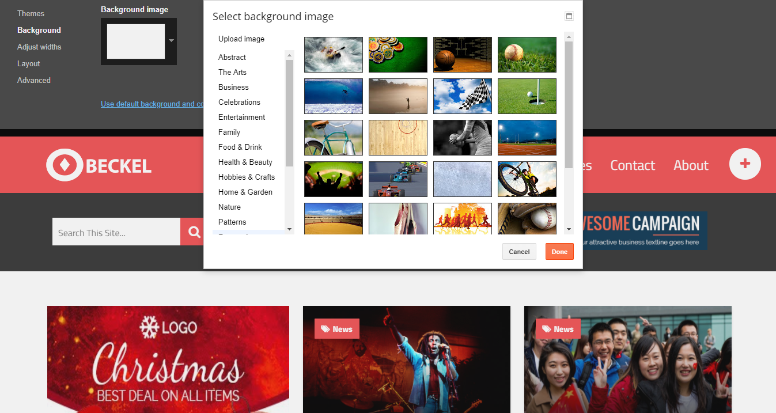The image size is (776, 413).
Task: Choose the checkered flag background
Action: [x=463, y=96]
